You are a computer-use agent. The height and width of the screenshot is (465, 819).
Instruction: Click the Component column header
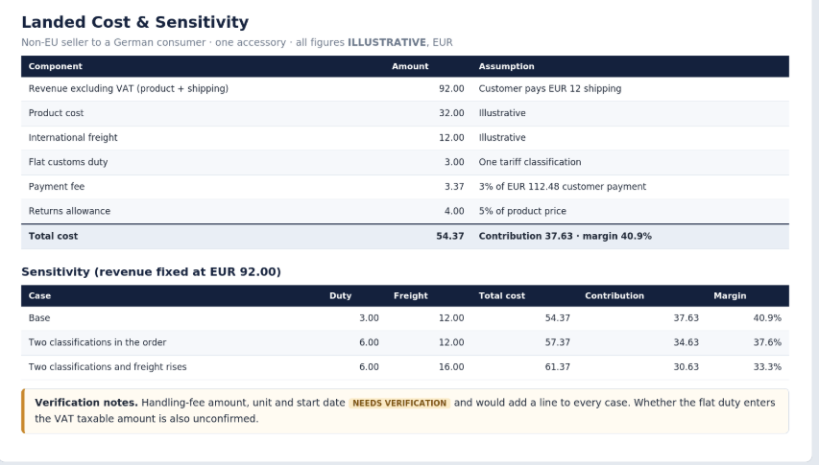point(56,66)
